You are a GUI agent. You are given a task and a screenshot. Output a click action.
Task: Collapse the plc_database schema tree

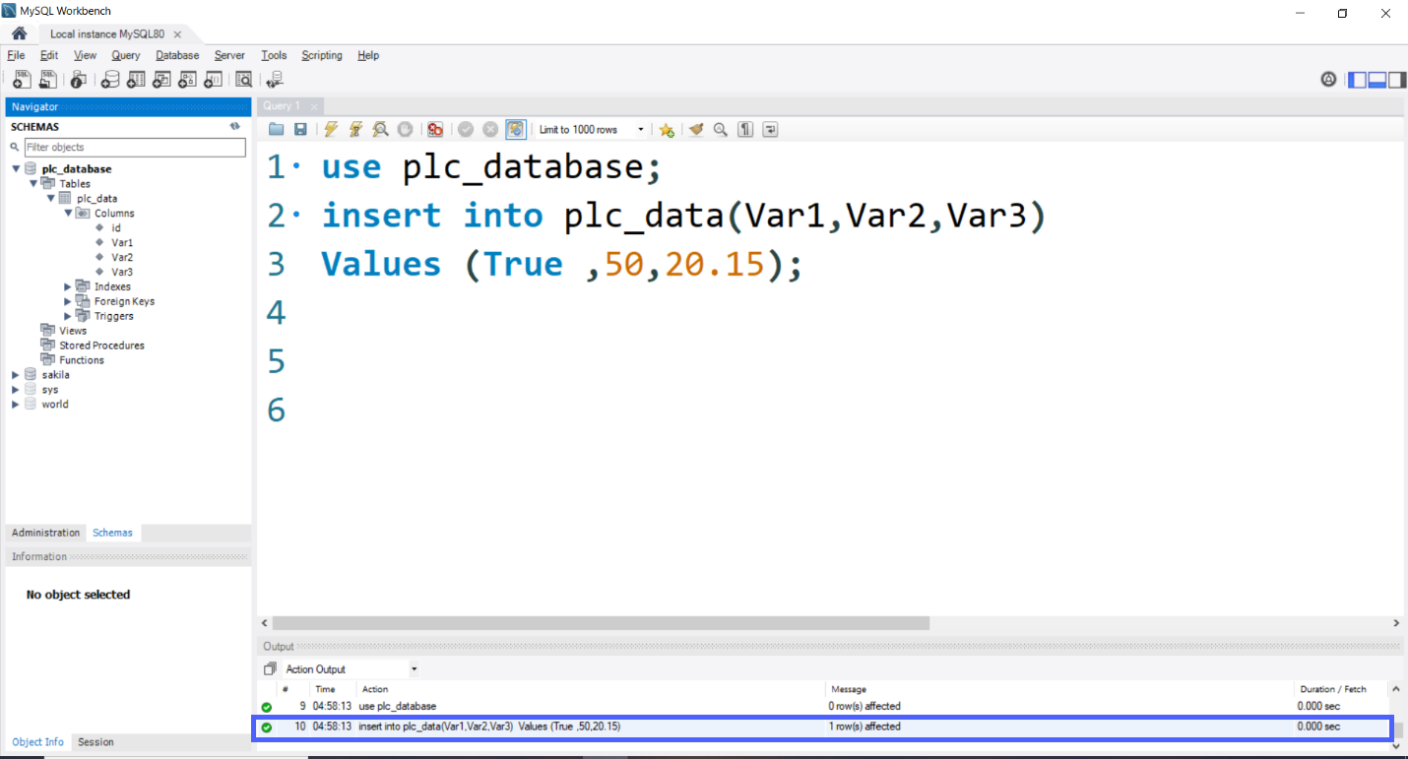pos(15,168)
